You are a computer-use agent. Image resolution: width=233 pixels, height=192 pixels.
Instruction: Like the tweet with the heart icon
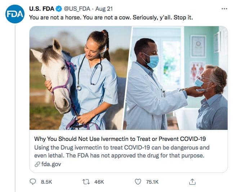[x=138, y=182]
